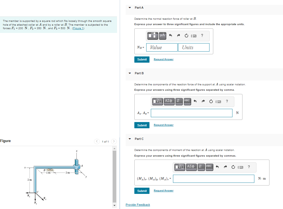Collapse the Part C section
The width and height of the screenshot is (283, 209).
[x=130, y=139]
